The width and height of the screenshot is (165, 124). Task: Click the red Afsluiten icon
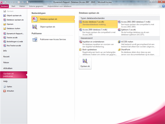pyautogui.click(x=4, y=91)
